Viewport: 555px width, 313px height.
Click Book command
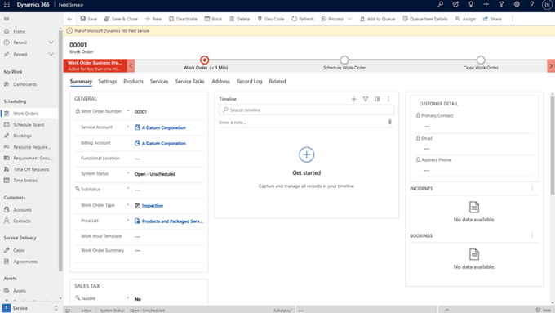[214, 19]
